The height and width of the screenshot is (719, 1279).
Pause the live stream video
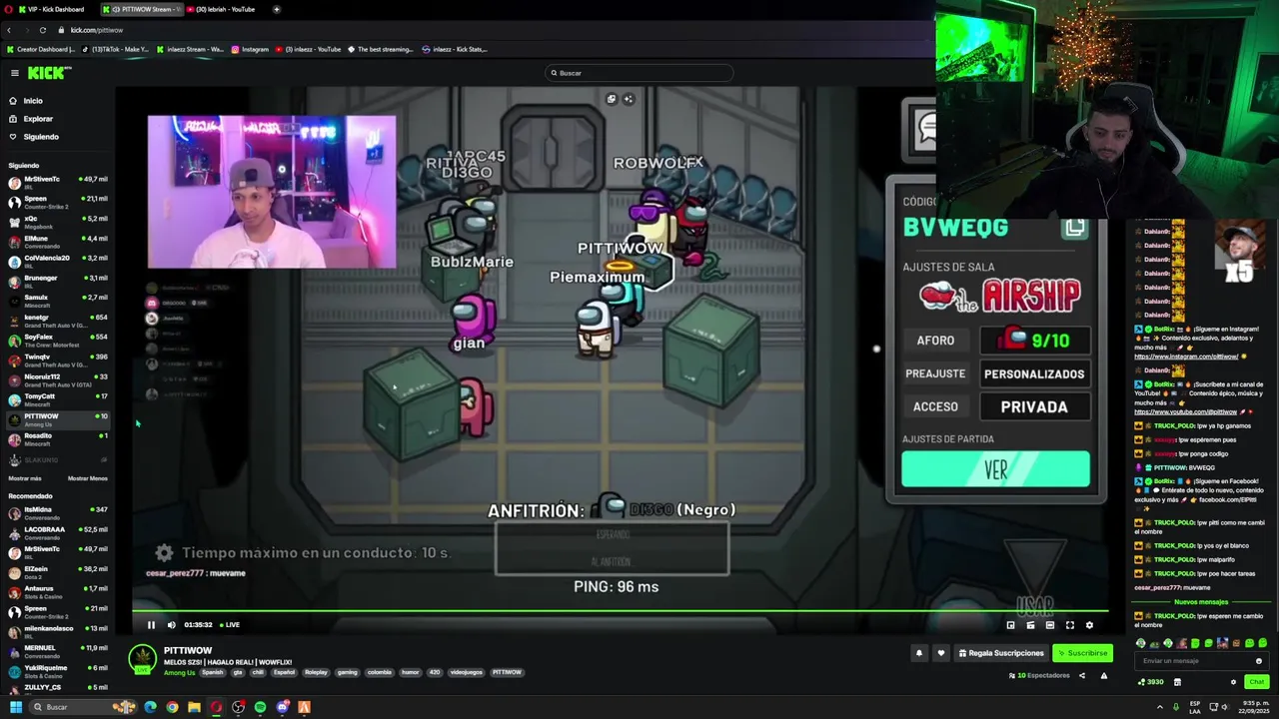(x=152, y=625)
